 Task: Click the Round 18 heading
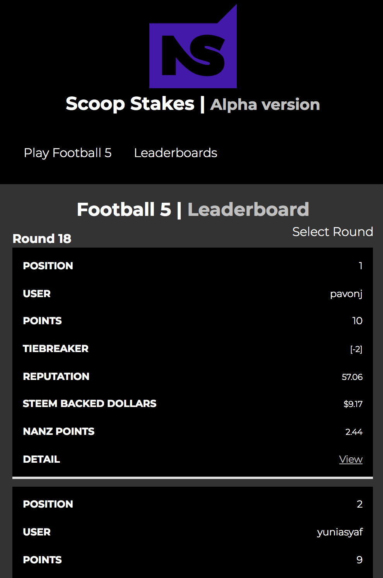[x=42, y=239]
